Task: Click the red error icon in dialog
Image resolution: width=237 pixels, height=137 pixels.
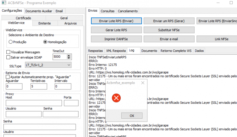Action: pos(116,98)
